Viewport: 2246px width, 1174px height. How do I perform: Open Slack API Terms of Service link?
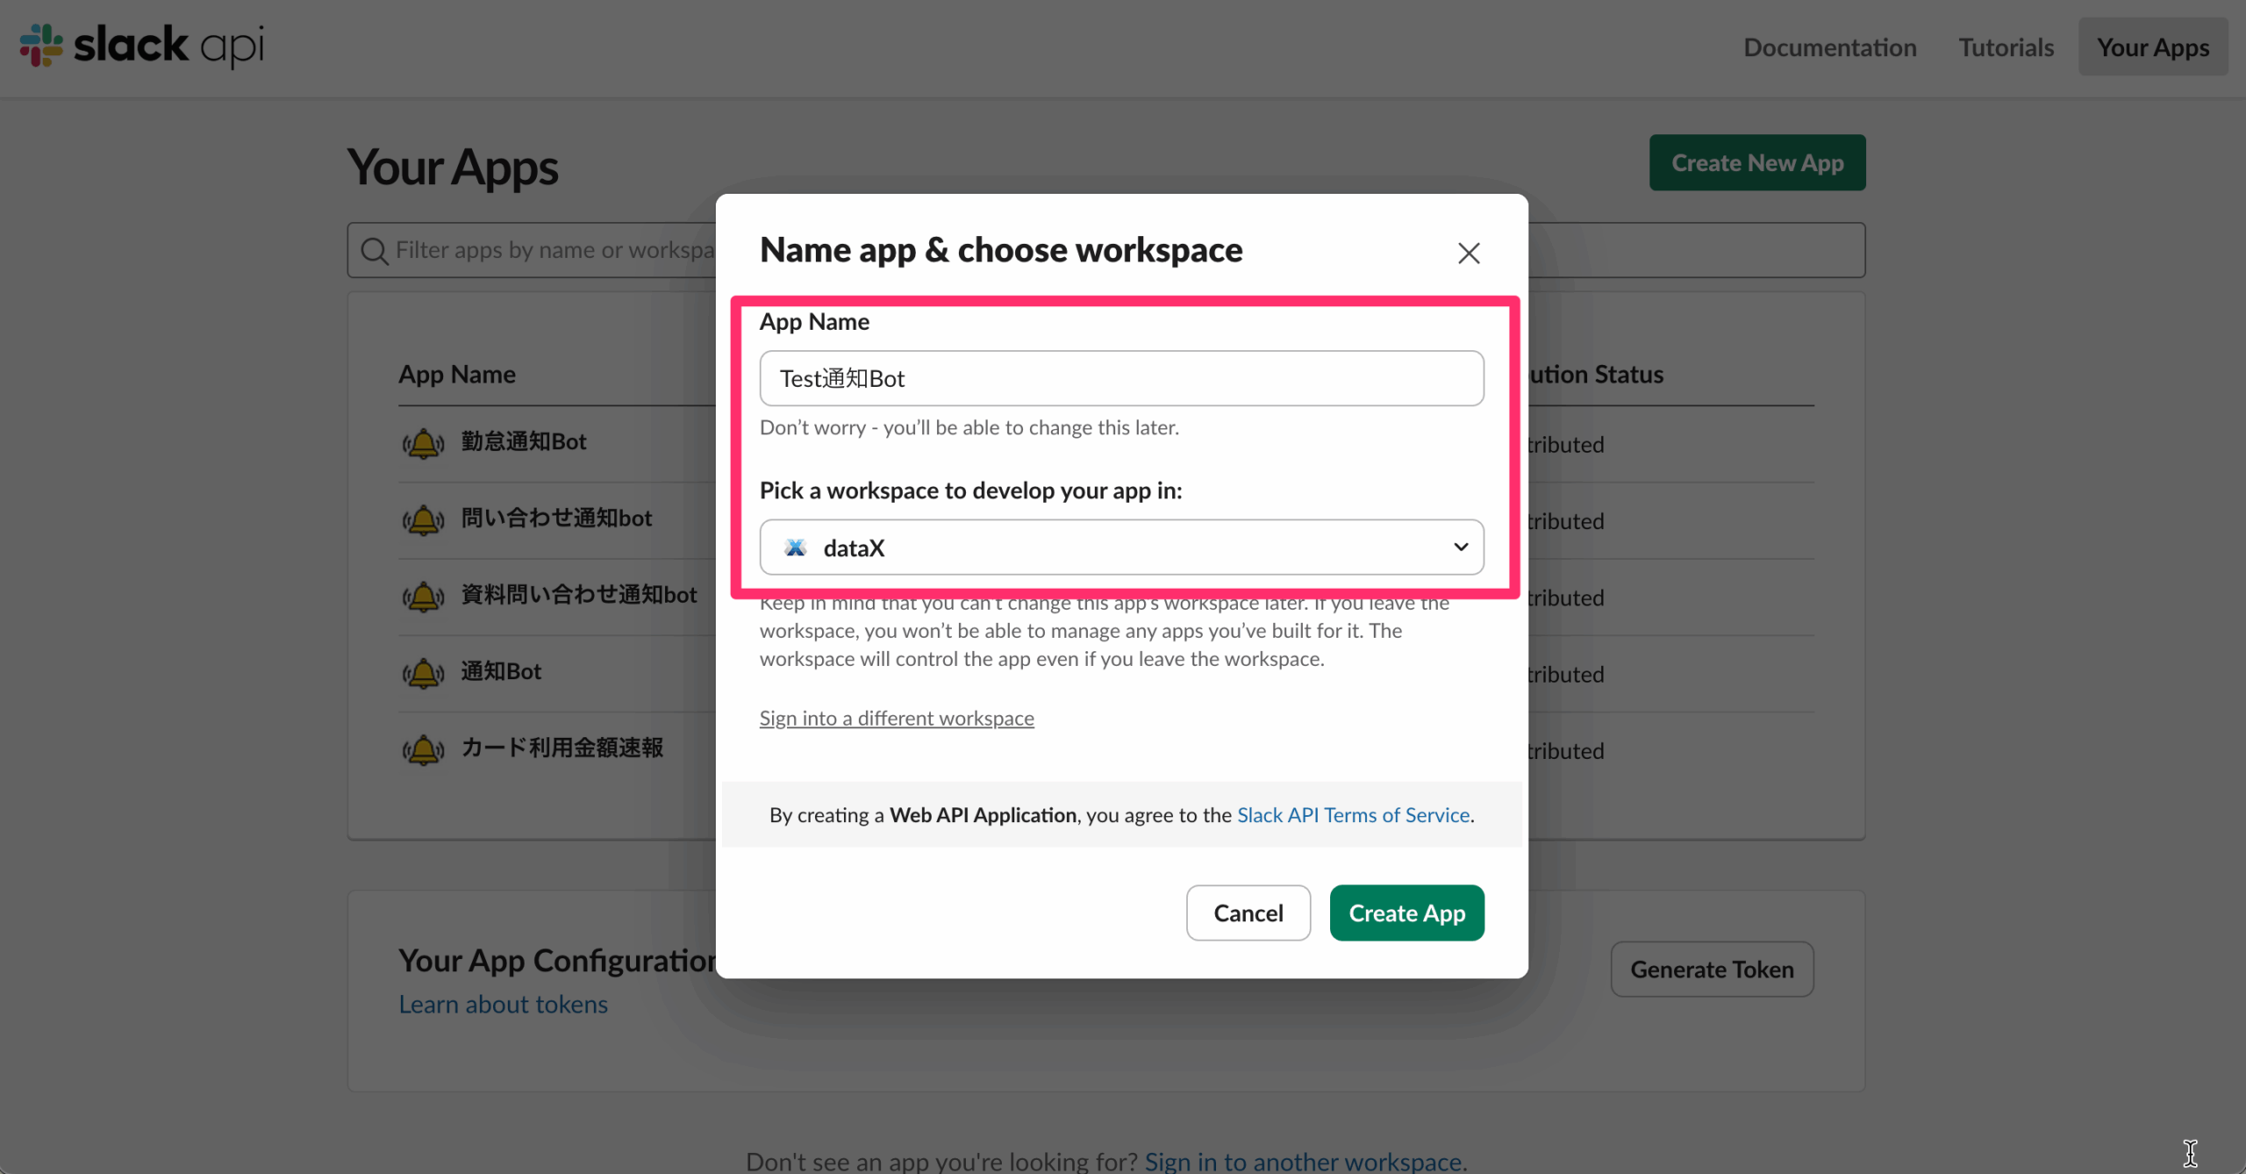[x=1353, y=815]
